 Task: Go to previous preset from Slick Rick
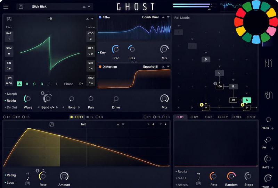(84, 7)
